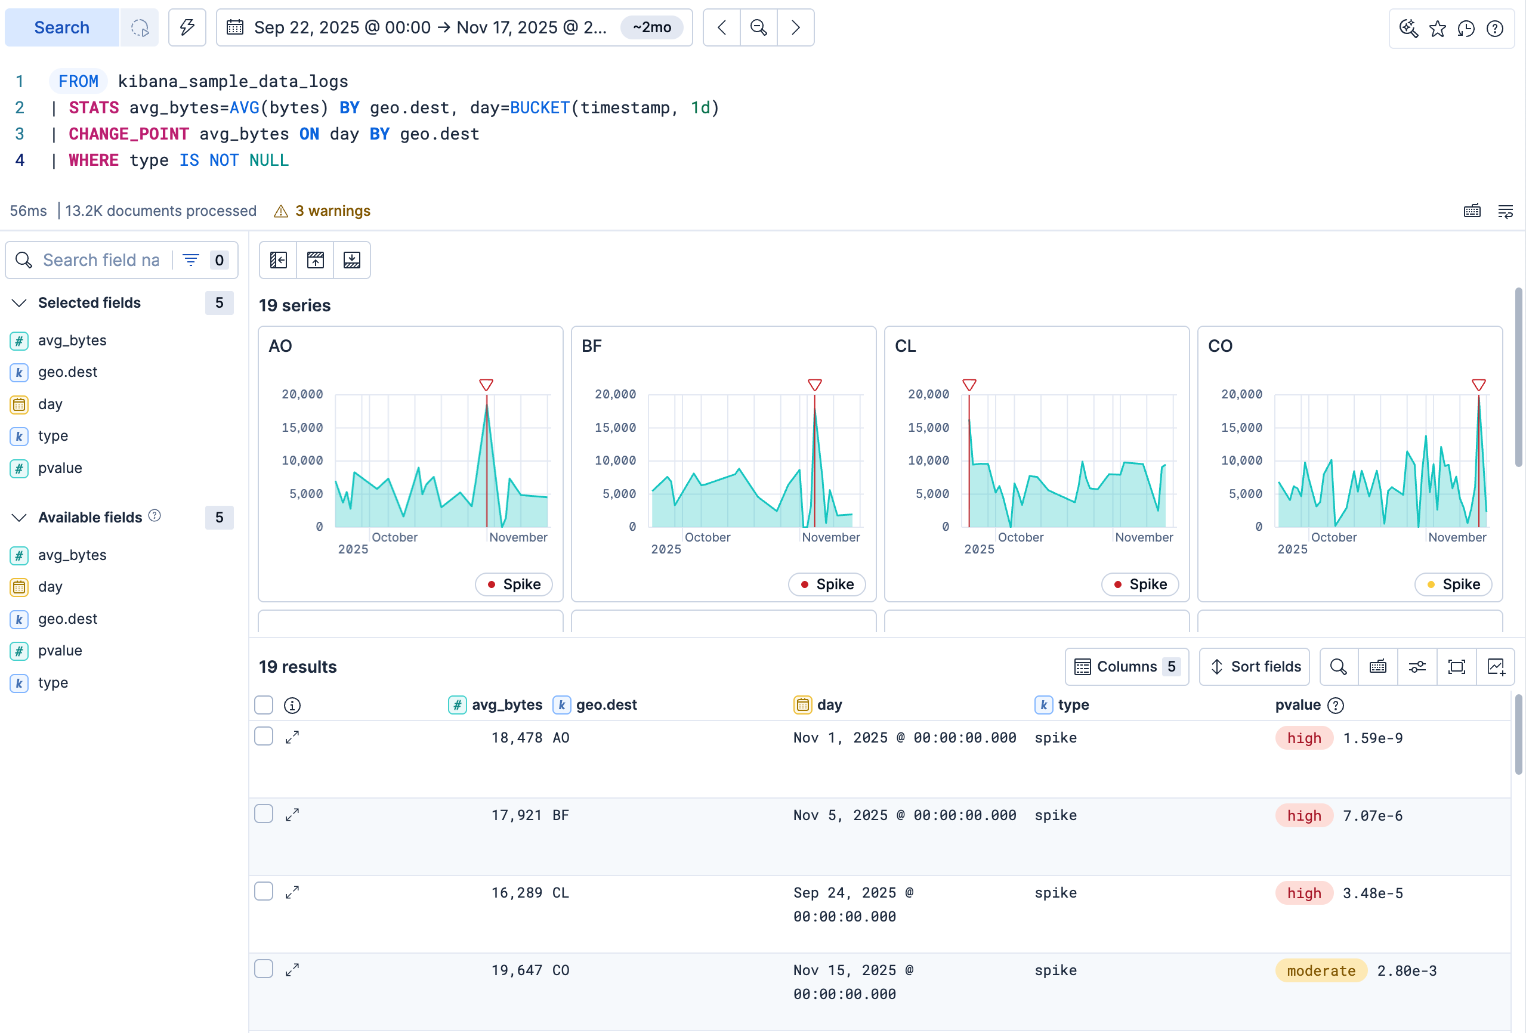Select geo.dest in Selected fields
Viewport: 1526px width, 1033px height.
point(67,372)
